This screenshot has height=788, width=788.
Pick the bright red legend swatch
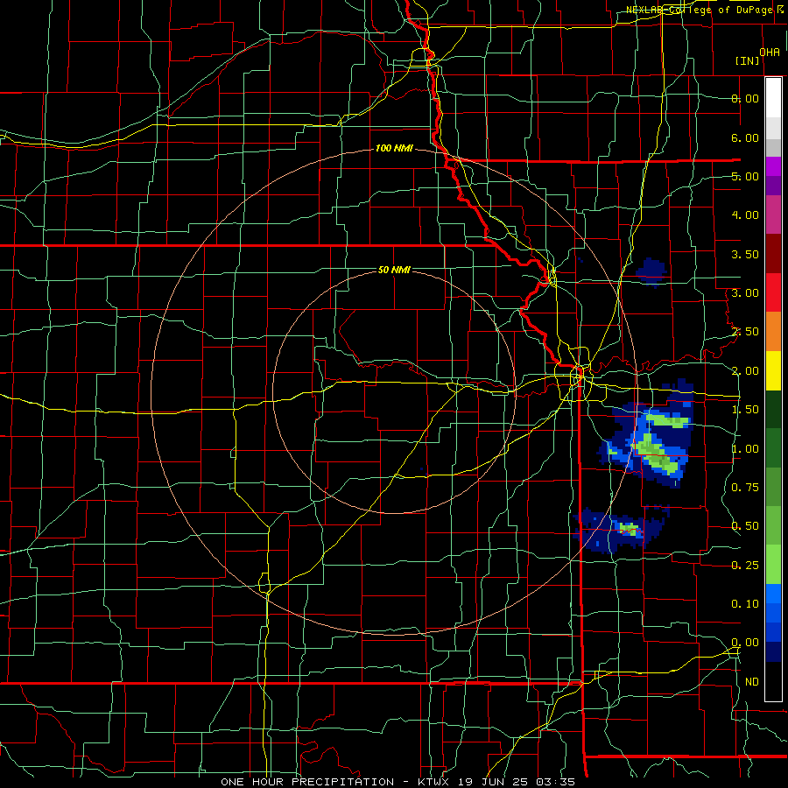click(x=773, y=292)
